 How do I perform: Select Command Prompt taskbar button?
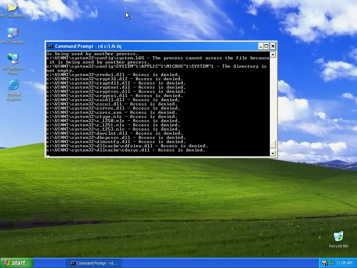[x=94, y=263]
